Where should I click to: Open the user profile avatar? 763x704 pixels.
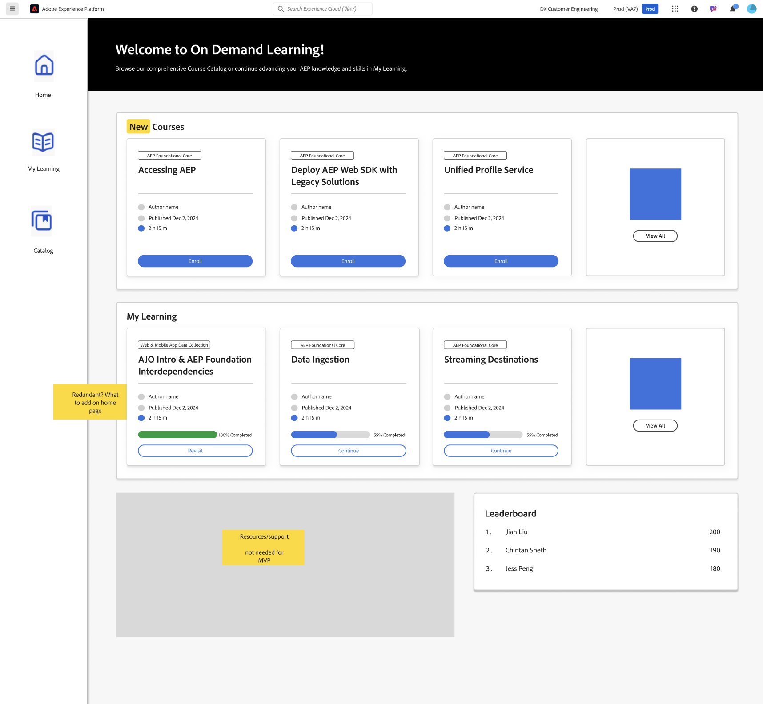tap(752, 9)
